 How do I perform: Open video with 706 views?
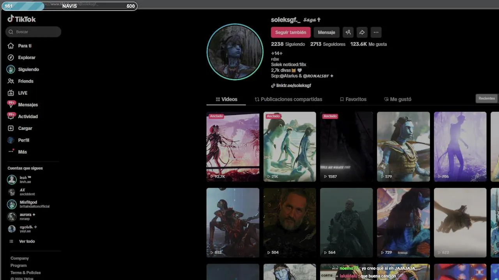(x=460, y=147)
